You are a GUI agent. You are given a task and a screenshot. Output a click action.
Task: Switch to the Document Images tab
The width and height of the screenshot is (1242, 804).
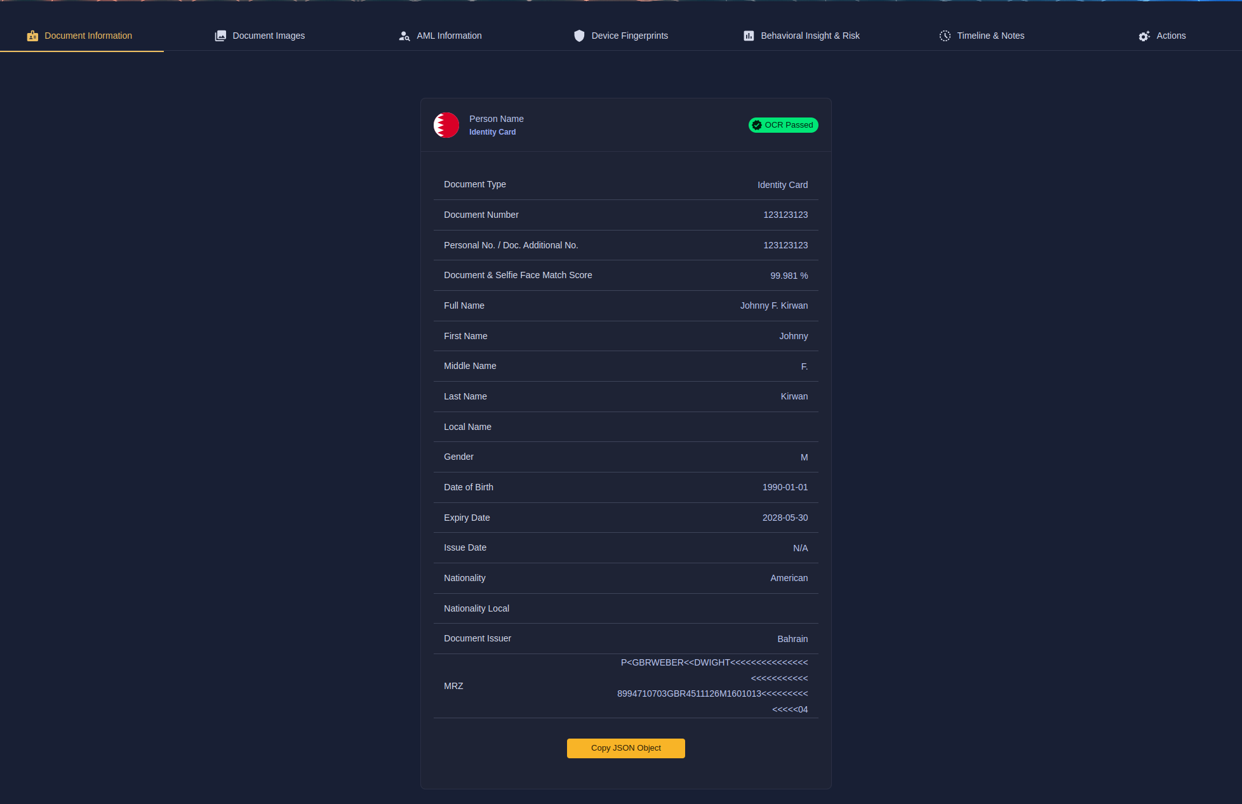pos(268,36)
